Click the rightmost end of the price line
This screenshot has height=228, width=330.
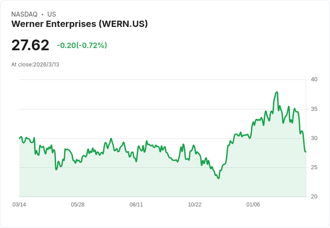coord(306,152)
